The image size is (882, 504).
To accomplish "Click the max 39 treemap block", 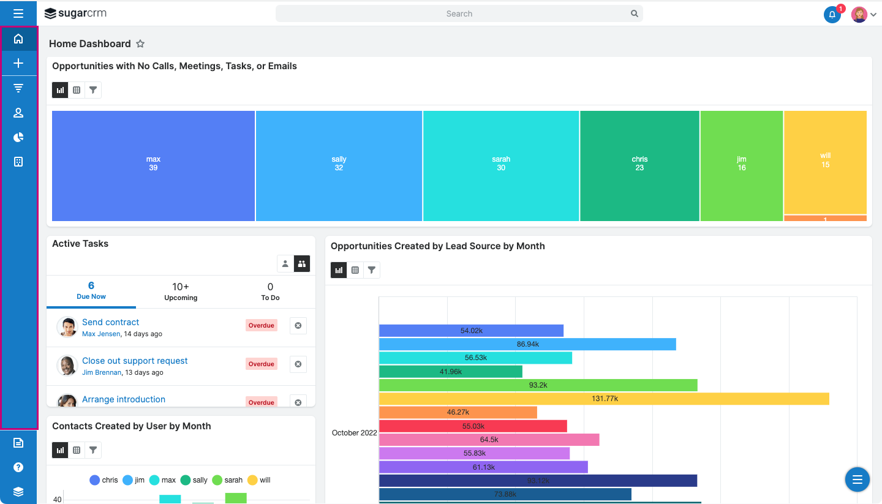I will pos(153,164).
